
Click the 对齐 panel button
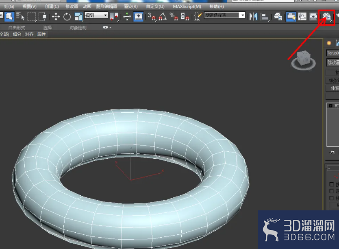click(x=29, y=35)
